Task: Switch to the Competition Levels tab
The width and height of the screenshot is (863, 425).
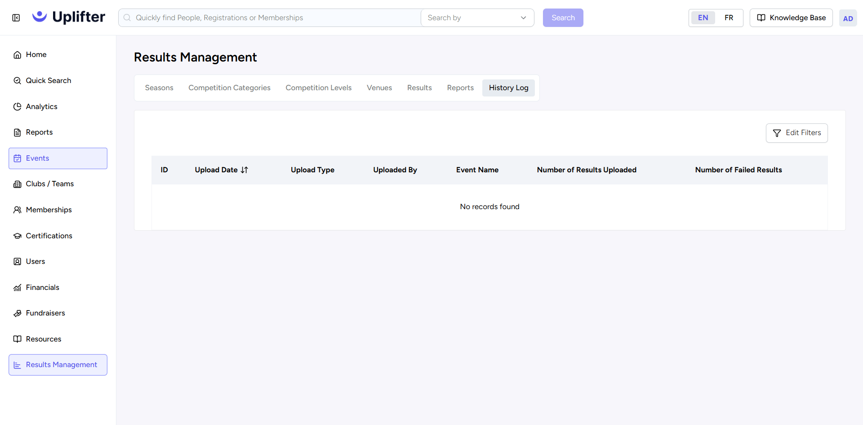Action: [319, 88]
